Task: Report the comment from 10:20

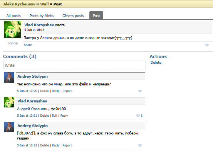Action: point(67,91)
